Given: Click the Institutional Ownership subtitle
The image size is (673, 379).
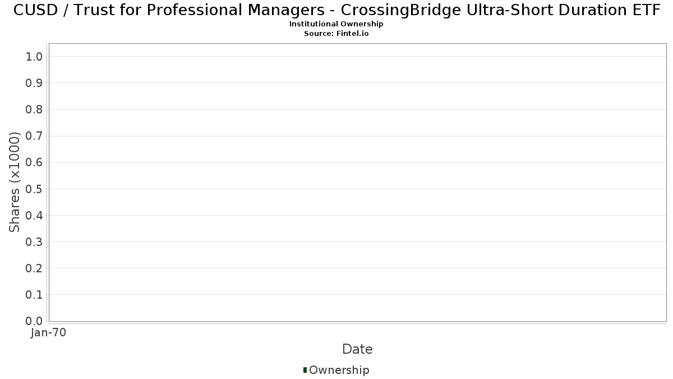Looking at the screenshot, I should [336, 24].
